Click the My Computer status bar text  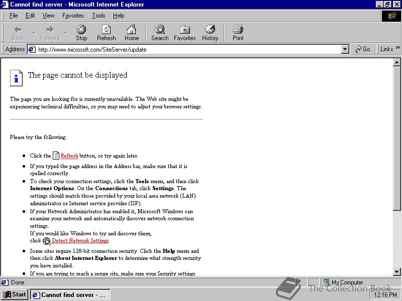pyautogui.click(x=347, y=282)
